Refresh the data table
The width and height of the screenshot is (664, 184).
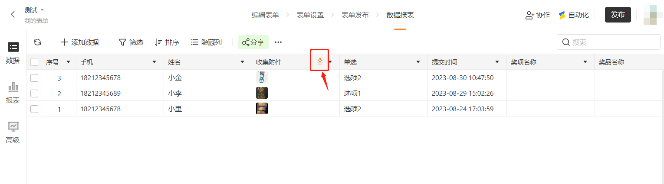coord(38,42)
